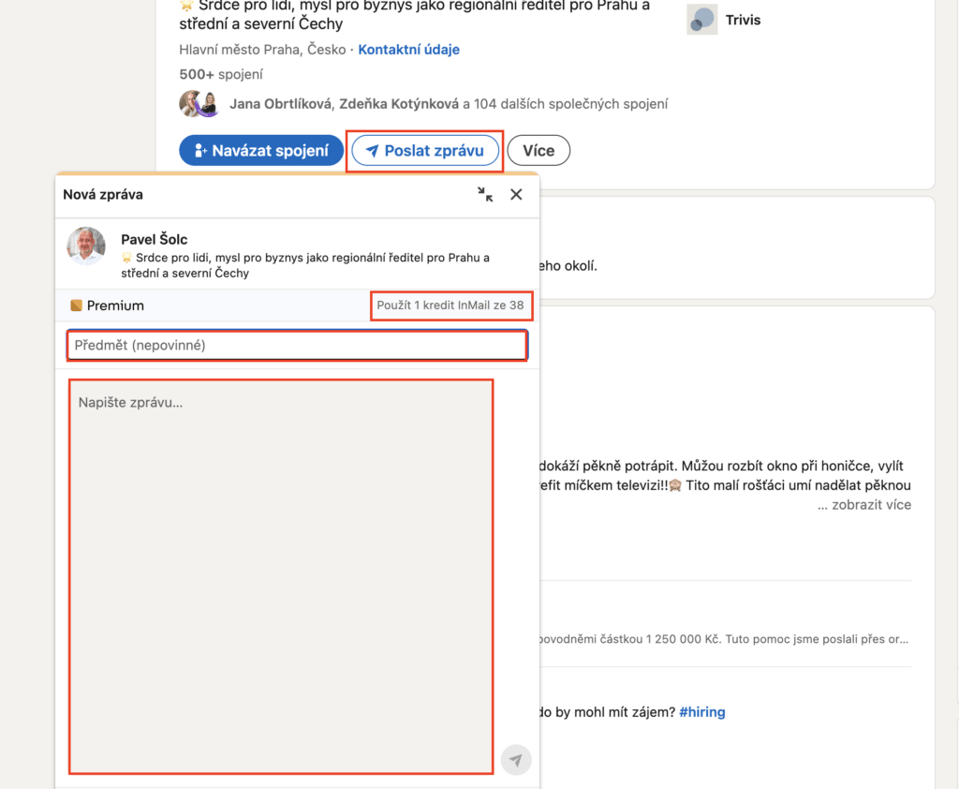This screenshot has width=959, height=789.
Task: Click the Použít 1 kredit InMail ze 38 label
Action: (450, 305)
